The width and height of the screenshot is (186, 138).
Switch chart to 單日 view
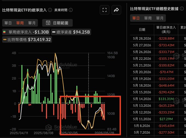8,23
